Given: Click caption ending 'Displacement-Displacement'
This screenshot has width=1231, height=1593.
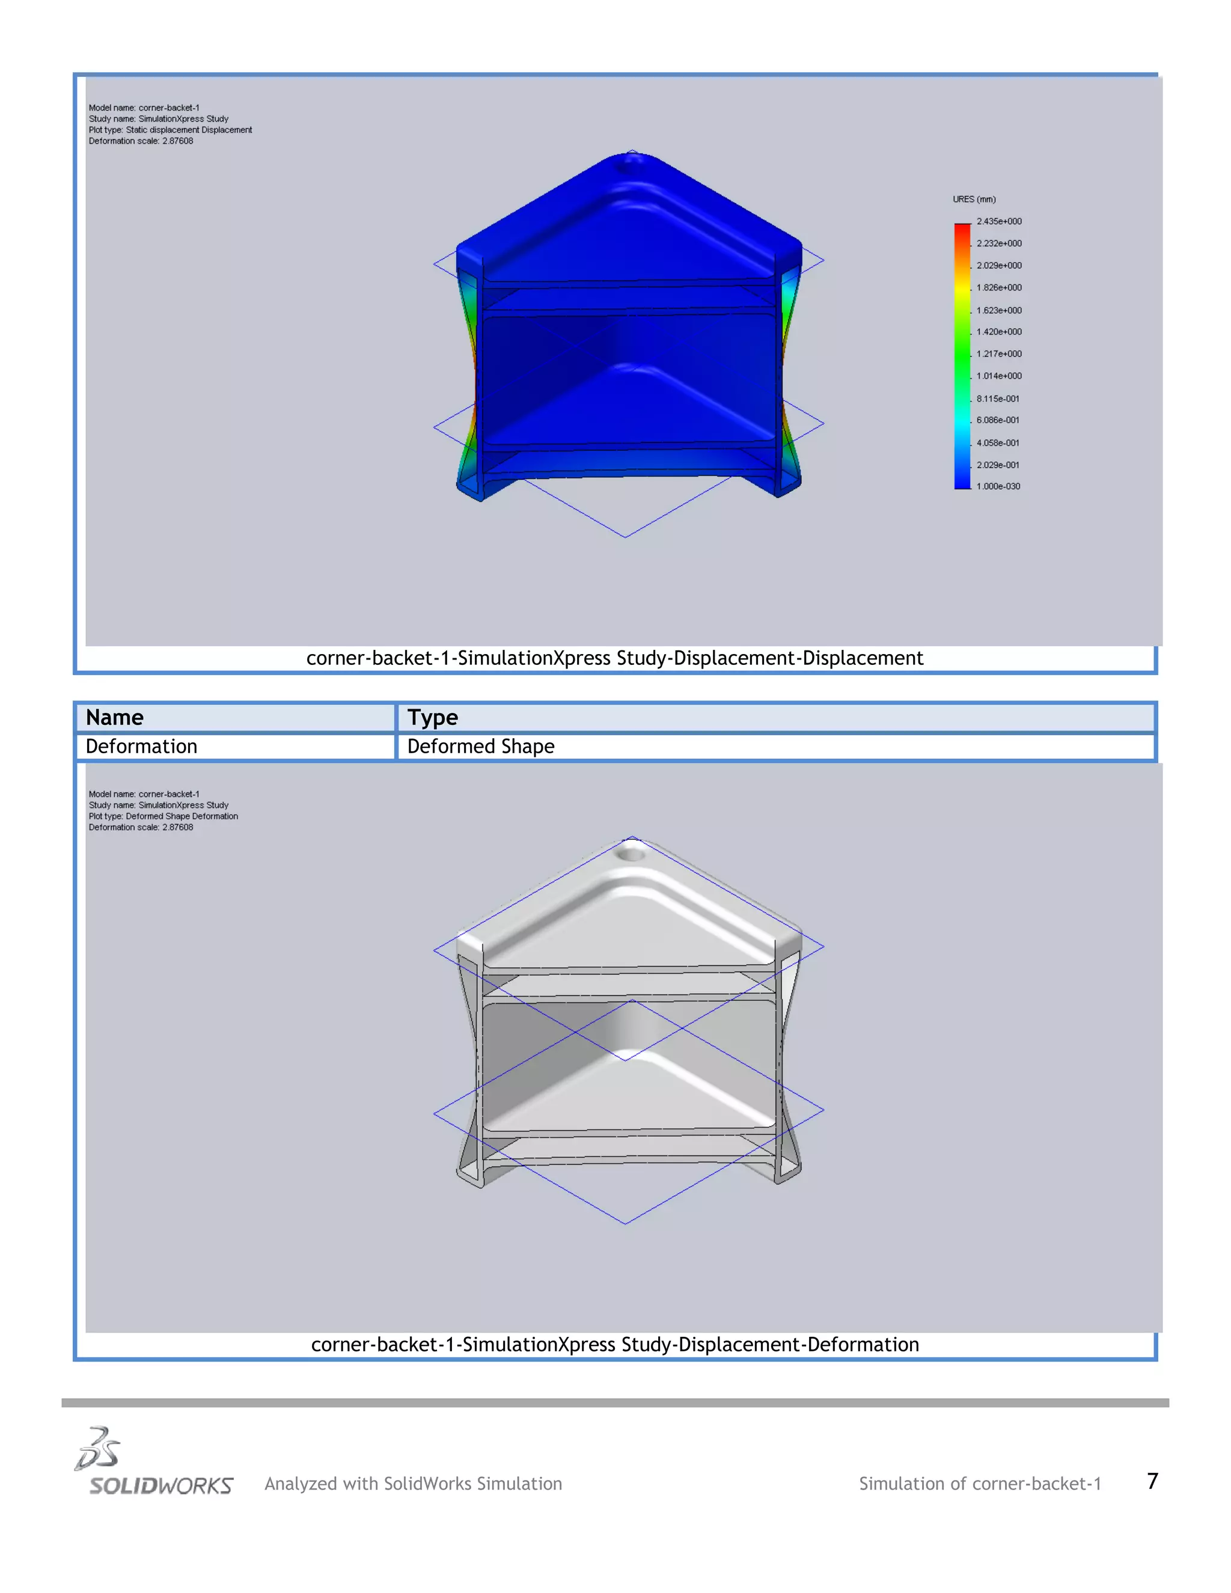Looking at the screenshot, I should click(x=615, y=658).
